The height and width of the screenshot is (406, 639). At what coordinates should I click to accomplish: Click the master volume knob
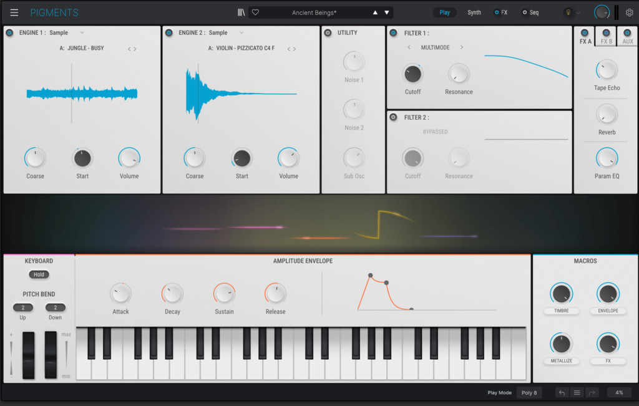602,12
